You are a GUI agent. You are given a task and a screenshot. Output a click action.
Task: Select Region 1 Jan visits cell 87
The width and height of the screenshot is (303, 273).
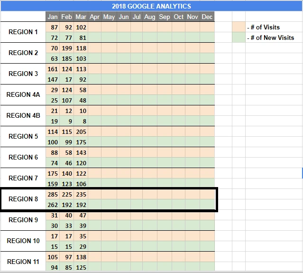53,27
